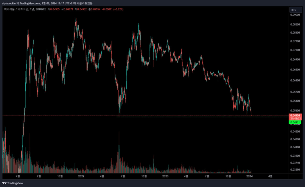Click the 2024 label on time axis
Viewport: 305px width, 187px height.
click(249, 176)
